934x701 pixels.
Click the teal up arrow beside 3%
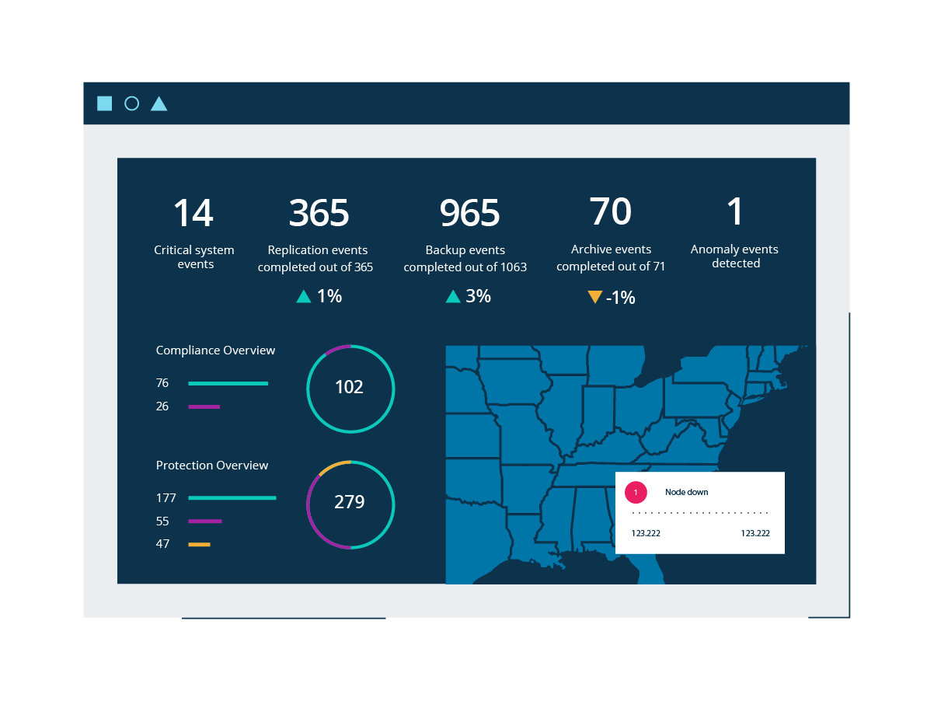click(x=453, y=296)
